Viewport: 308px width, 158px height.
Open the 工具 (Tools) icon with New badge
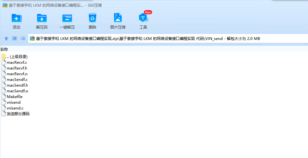pyautogui.click(x=144, y=18)
